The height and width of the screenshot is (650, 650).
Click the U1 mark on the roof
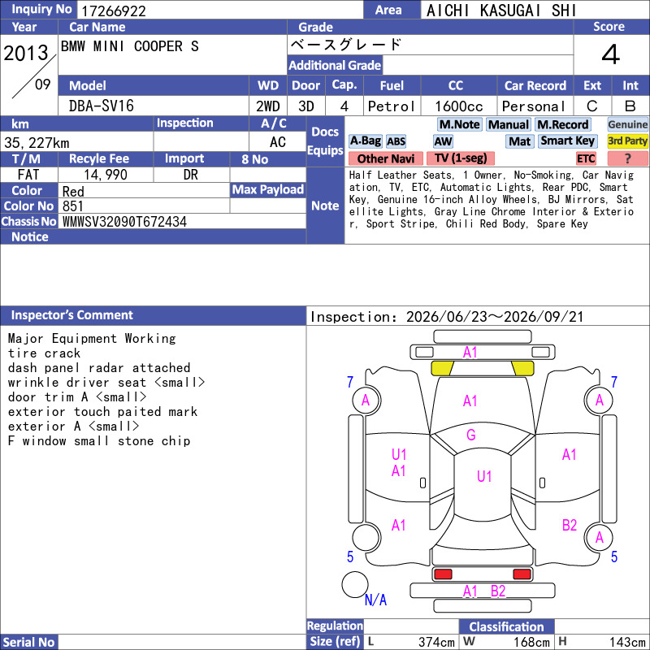point(484,476)
